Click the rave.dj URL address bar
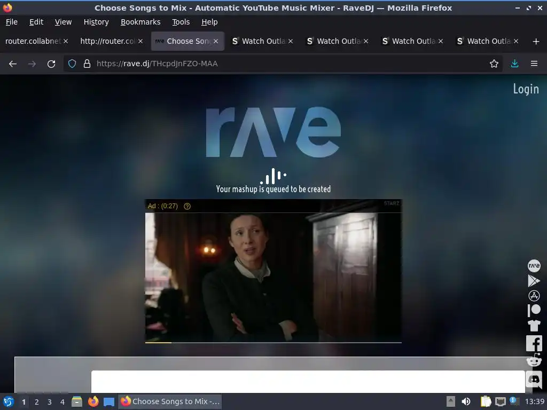This screenshot has width=547, height=410. click(283, 64)
